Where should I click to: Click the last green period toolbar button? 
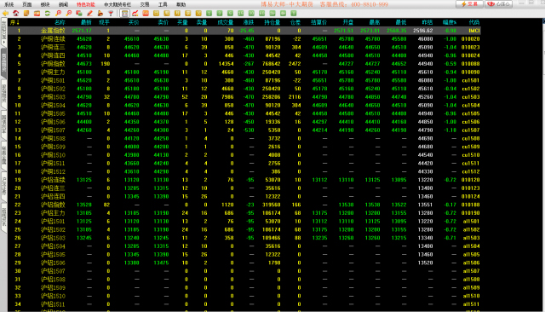tap(294, 14)
